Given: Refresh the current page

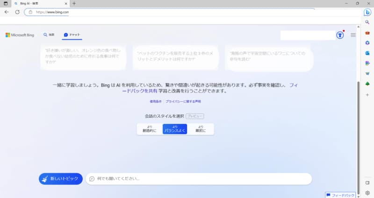Looking at the screenshot, I should pyautogui.click(x=17, y=12).
